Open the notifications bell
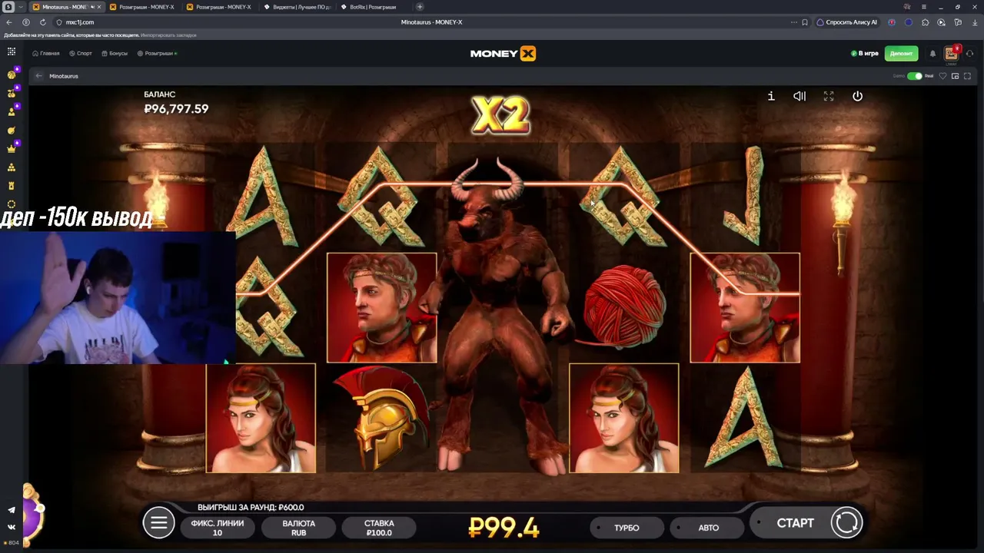Screen dimensions: 984x553 tap(932, 54)
